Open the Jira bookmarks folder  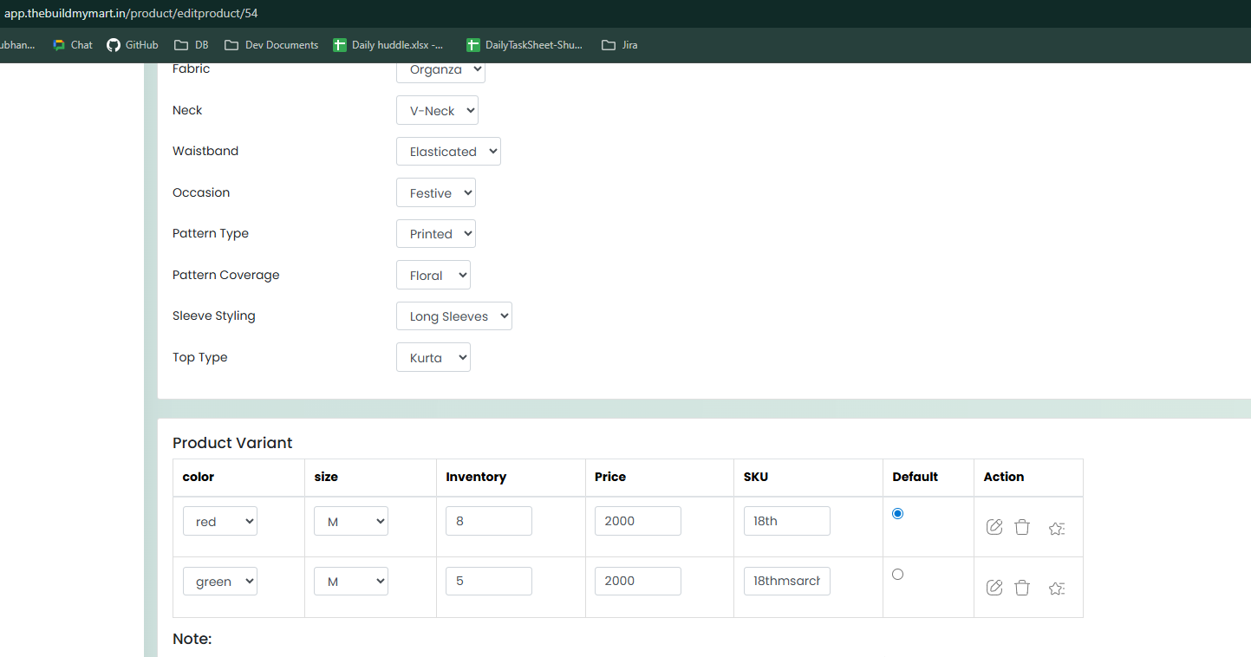[620, 45]
